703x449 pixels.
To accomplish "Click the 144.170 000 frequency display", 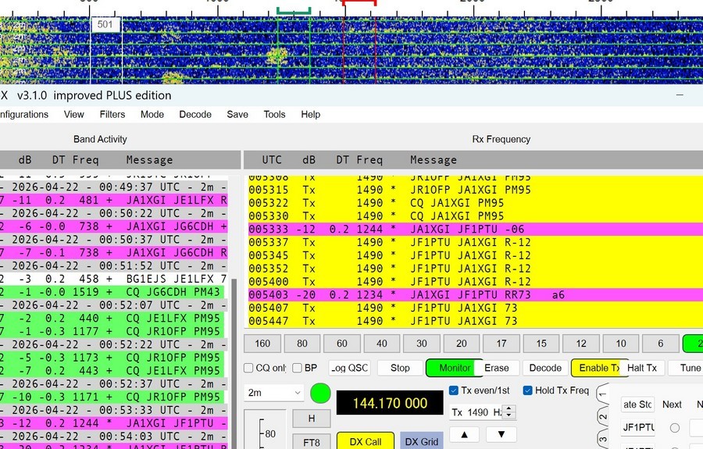I will [x=390, y=403].
